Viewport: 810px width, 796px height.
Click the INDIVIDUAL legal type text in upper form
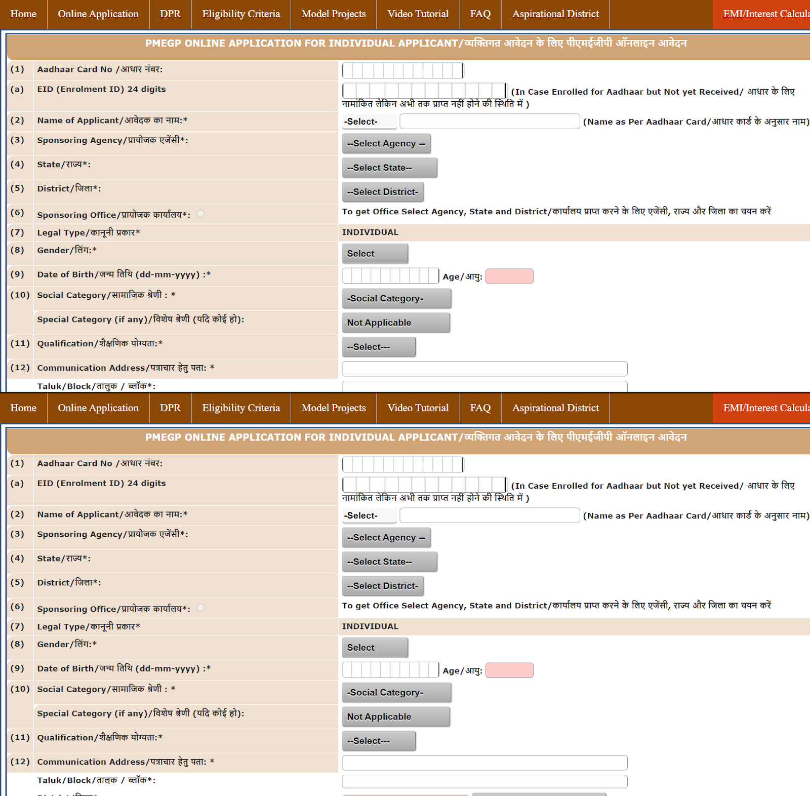[x=370, y=232]
